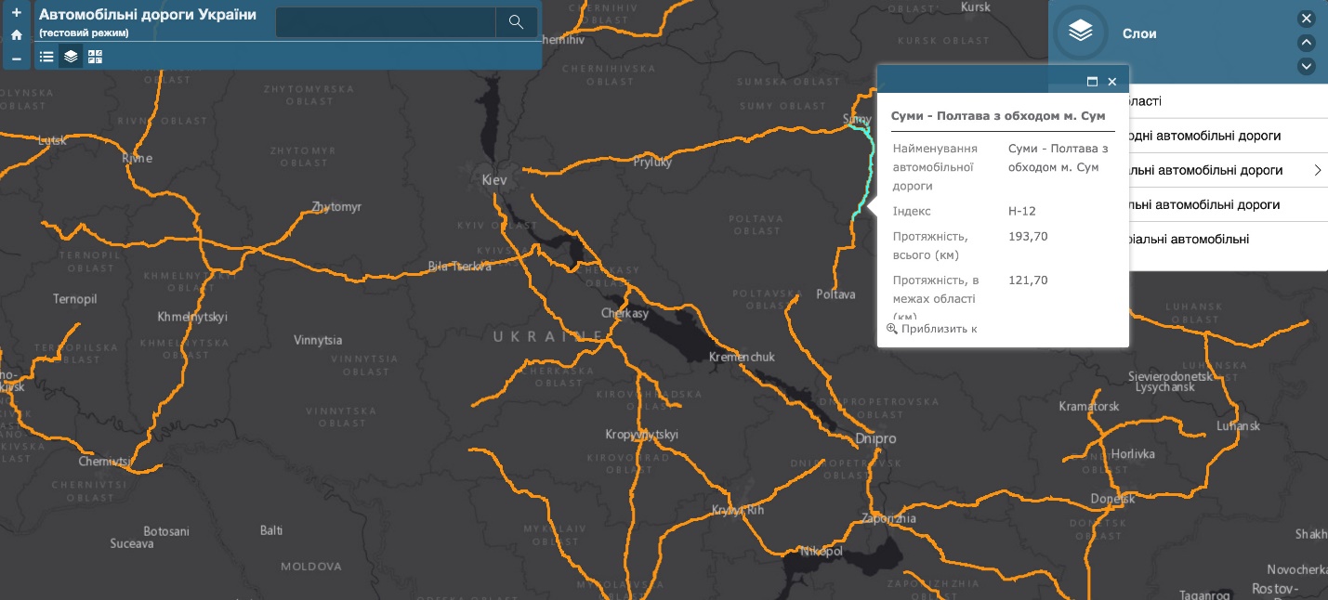Reset map to default home extent
Screen dimensions: 1328x600
16,35
